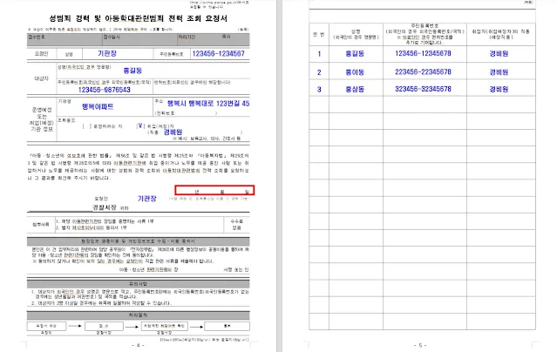Select 홍길동 in the page 5 table

click(355, 54)
